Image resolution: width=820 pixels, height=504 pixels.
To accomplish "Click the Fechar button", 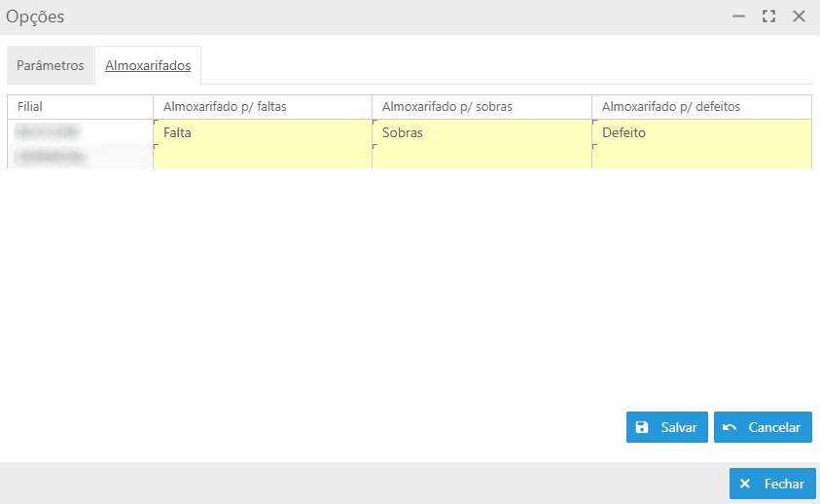I will [x=772, y=484].
